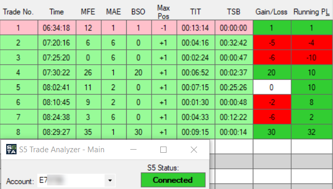Click the TIT cell 00:01:30
Viewport: 333px width, 189px height.
196,102
